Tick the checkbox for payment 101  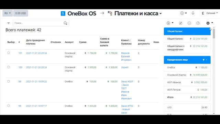point(9,53)
